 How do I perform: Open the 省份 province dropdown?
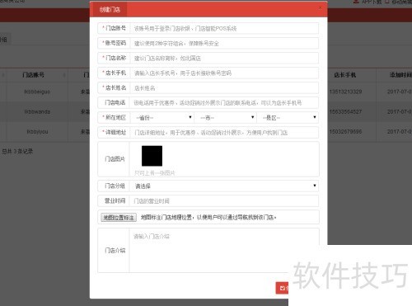pyautogui.click(x=162, y=118)
